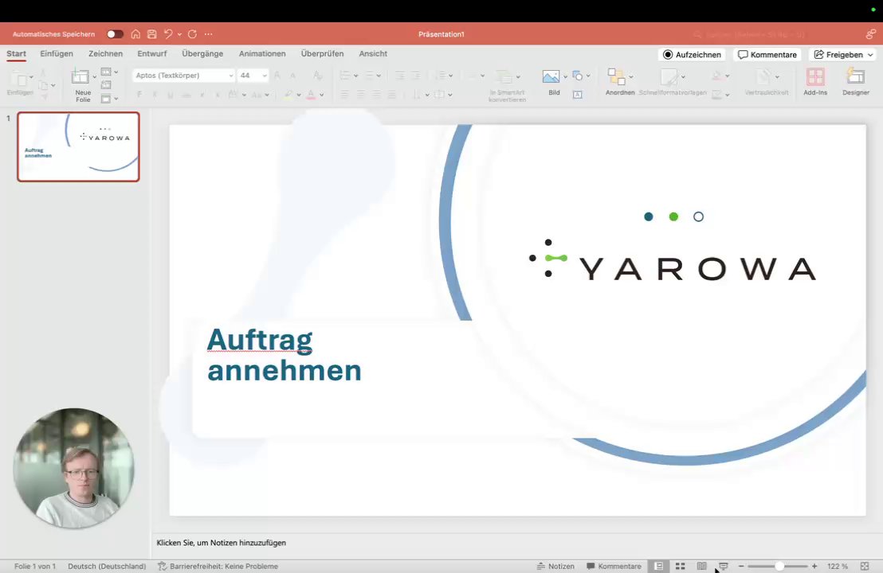This screenshot has height=573, width=883.
Task: Click the Anordnen icon
Action: tap(616, 76)
